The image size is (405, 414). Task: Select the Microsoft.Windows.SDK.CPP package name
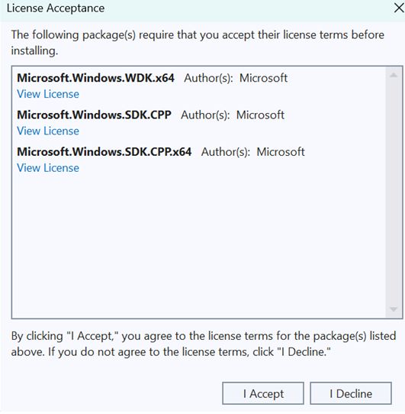point(94,115)
